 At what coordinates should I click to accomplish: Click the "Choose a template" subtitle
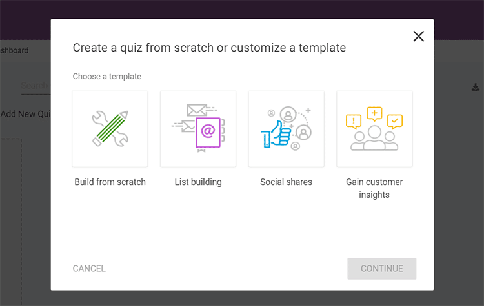(107, 77)
